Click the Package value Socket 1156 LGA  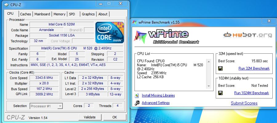pyautogui.click(x=62, y=35)
